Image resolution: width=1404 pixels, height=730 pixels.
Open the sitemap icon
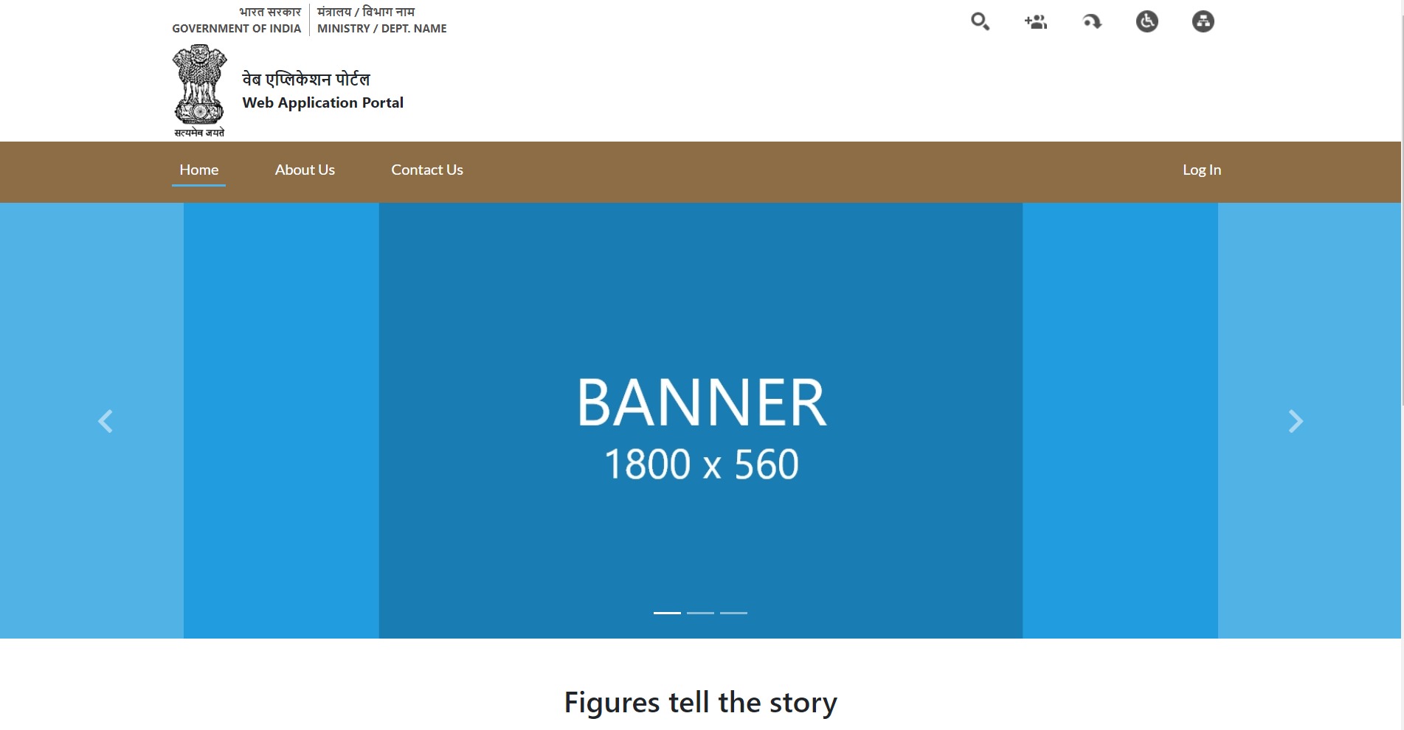click(x=1203, y=21)
